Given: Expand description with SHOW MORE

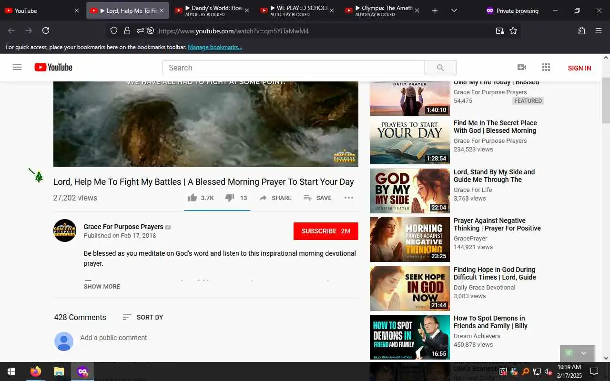Looking at the screenshot, I should click(x=102, y=286).
